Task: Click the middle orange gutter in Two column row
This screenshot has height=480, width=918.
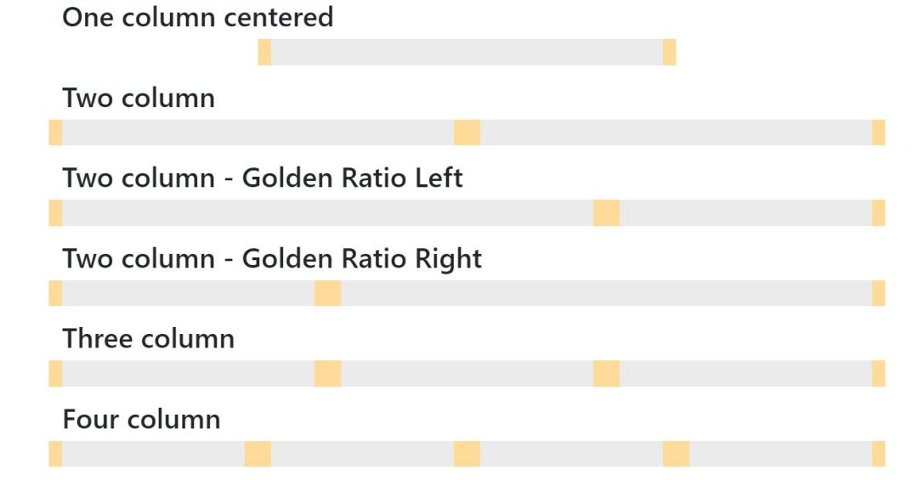Action: 467,133
